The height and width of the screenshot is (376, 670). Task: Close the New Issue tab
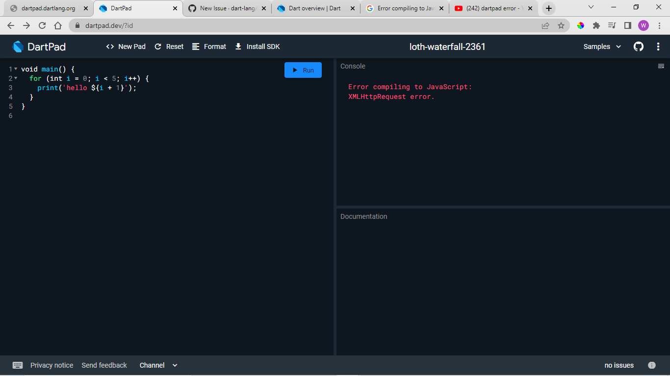(263, 8)
